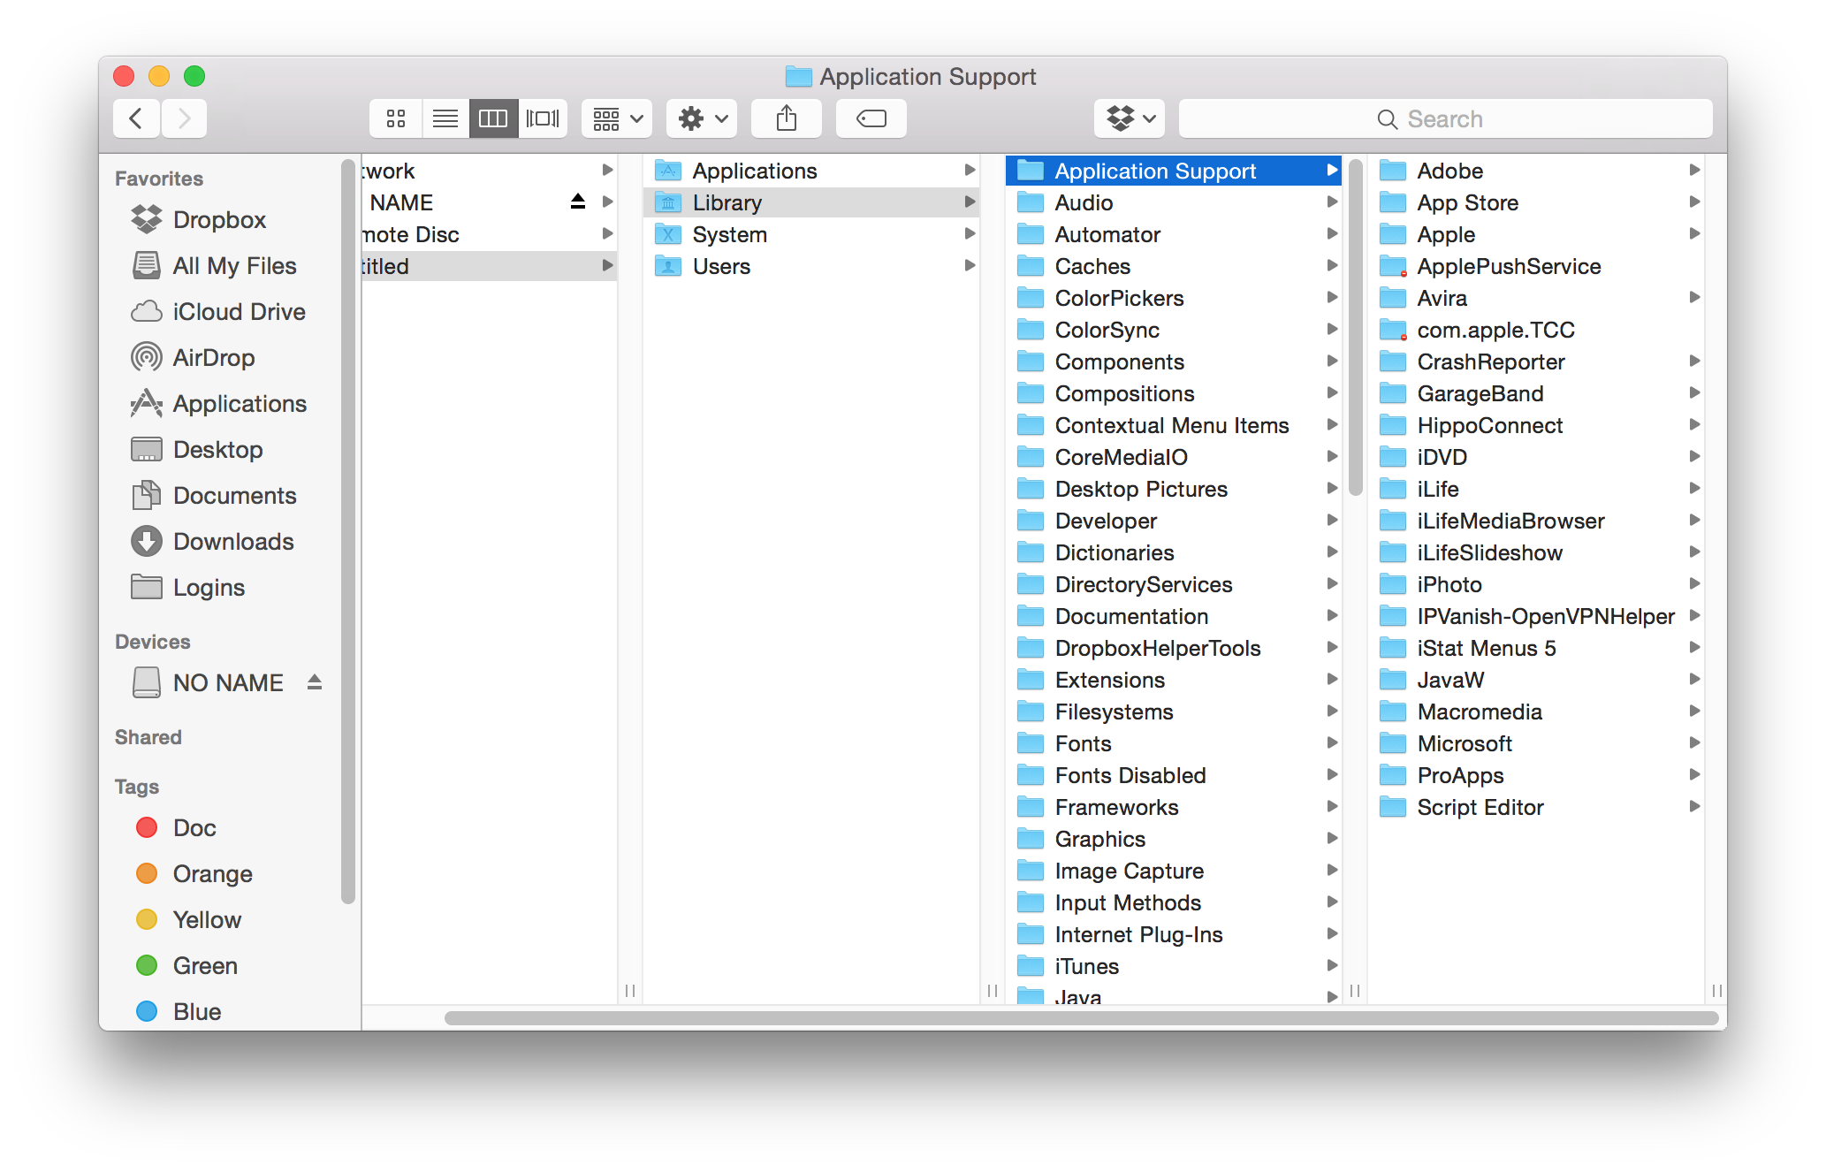The height and width of the screenshot is (1172, 1826).
Task: Select the ColorSync folder
Action: pyautogui.click(x=1107, y=331)
